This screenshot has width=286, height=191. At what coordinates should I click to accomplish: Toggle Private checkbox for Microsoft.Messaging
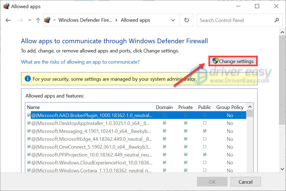186,131
